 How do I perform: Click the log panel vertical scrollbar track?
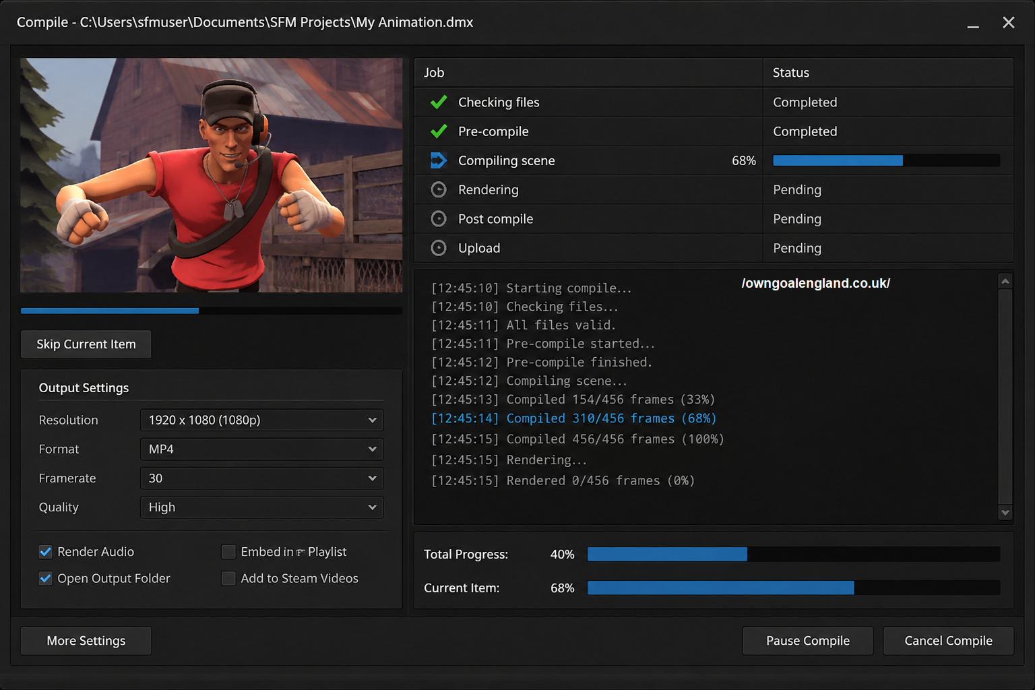1005,397
